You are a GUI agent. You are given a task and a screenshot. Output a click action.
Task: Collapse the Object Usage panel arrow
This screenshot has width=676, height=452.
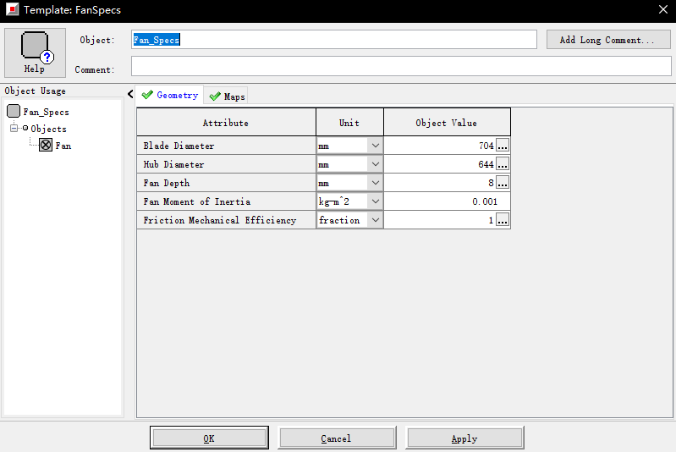(x=130, y=94)
